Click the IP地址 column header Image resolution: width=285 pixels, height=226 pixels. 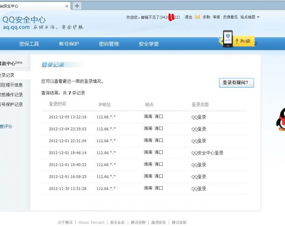tap(105, 104)
